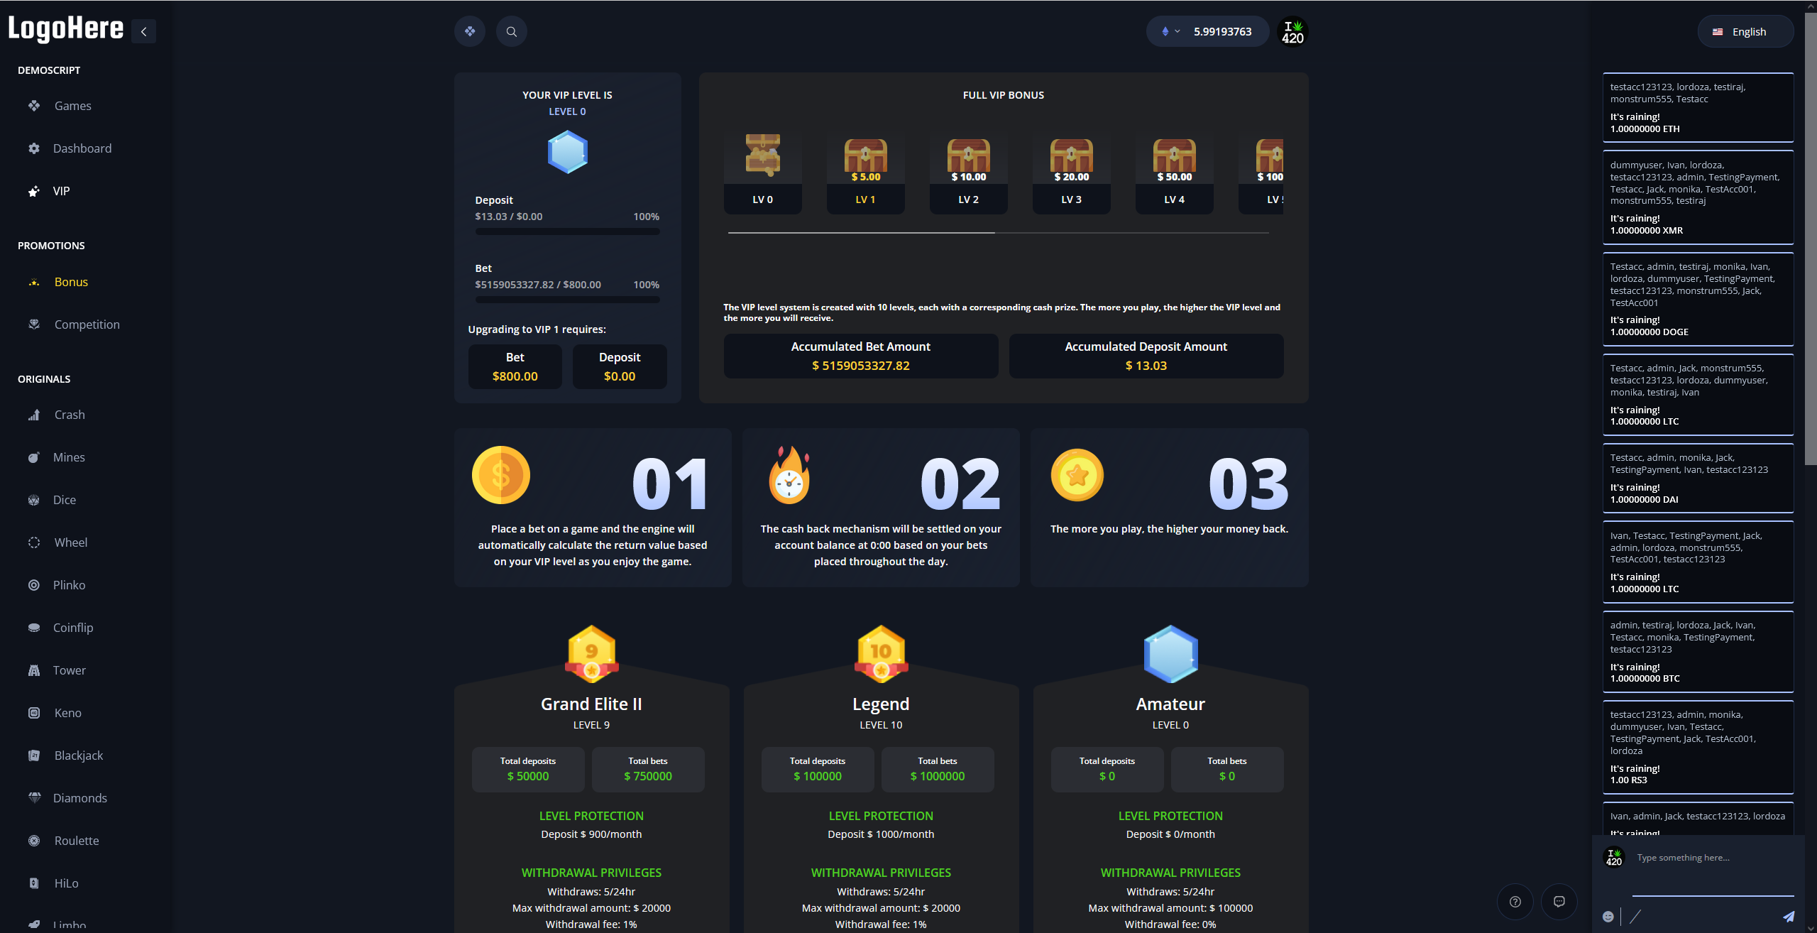Open the Competition promotions page
This screenshot has width=1817, height=933.
[x=87, y=324]
